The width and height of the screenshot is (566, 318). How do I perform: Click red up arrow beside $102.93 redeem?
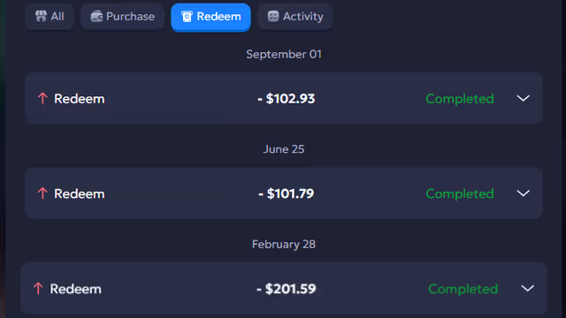42,98
